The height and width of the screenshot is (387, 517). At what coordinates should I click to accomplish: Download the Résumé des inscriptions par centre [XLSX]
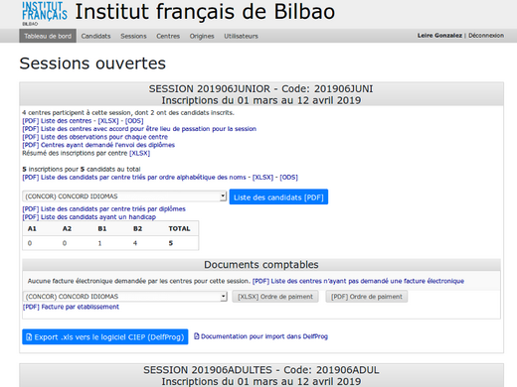[139, 153]
